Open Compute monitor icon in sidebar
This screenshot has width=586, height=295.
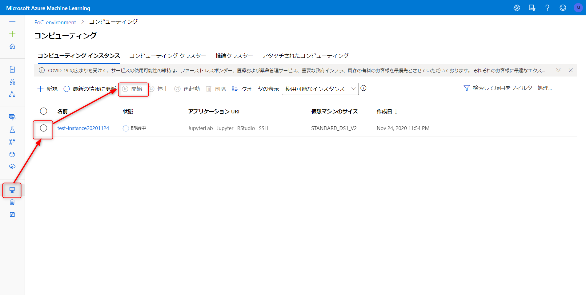coord(12,190)
